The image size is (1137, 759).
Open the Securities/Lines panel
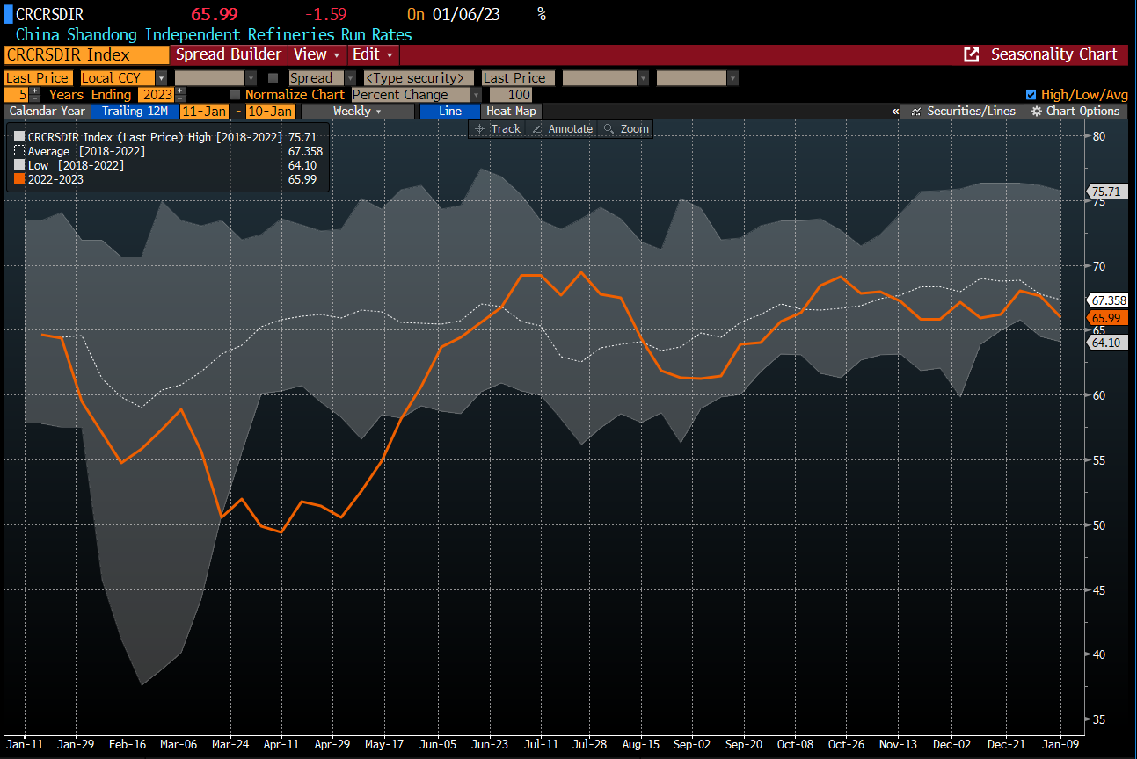[x=964, y=112]
